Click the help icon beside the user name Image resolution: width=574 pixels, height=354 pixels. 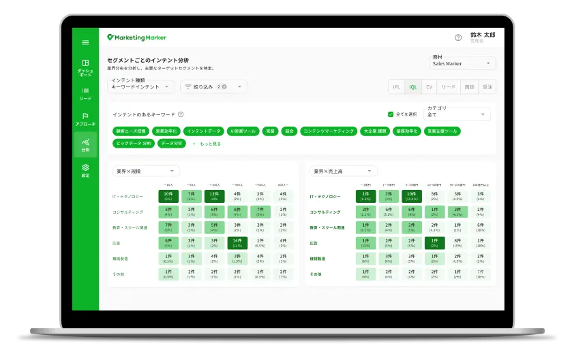[x=458, y=37]
